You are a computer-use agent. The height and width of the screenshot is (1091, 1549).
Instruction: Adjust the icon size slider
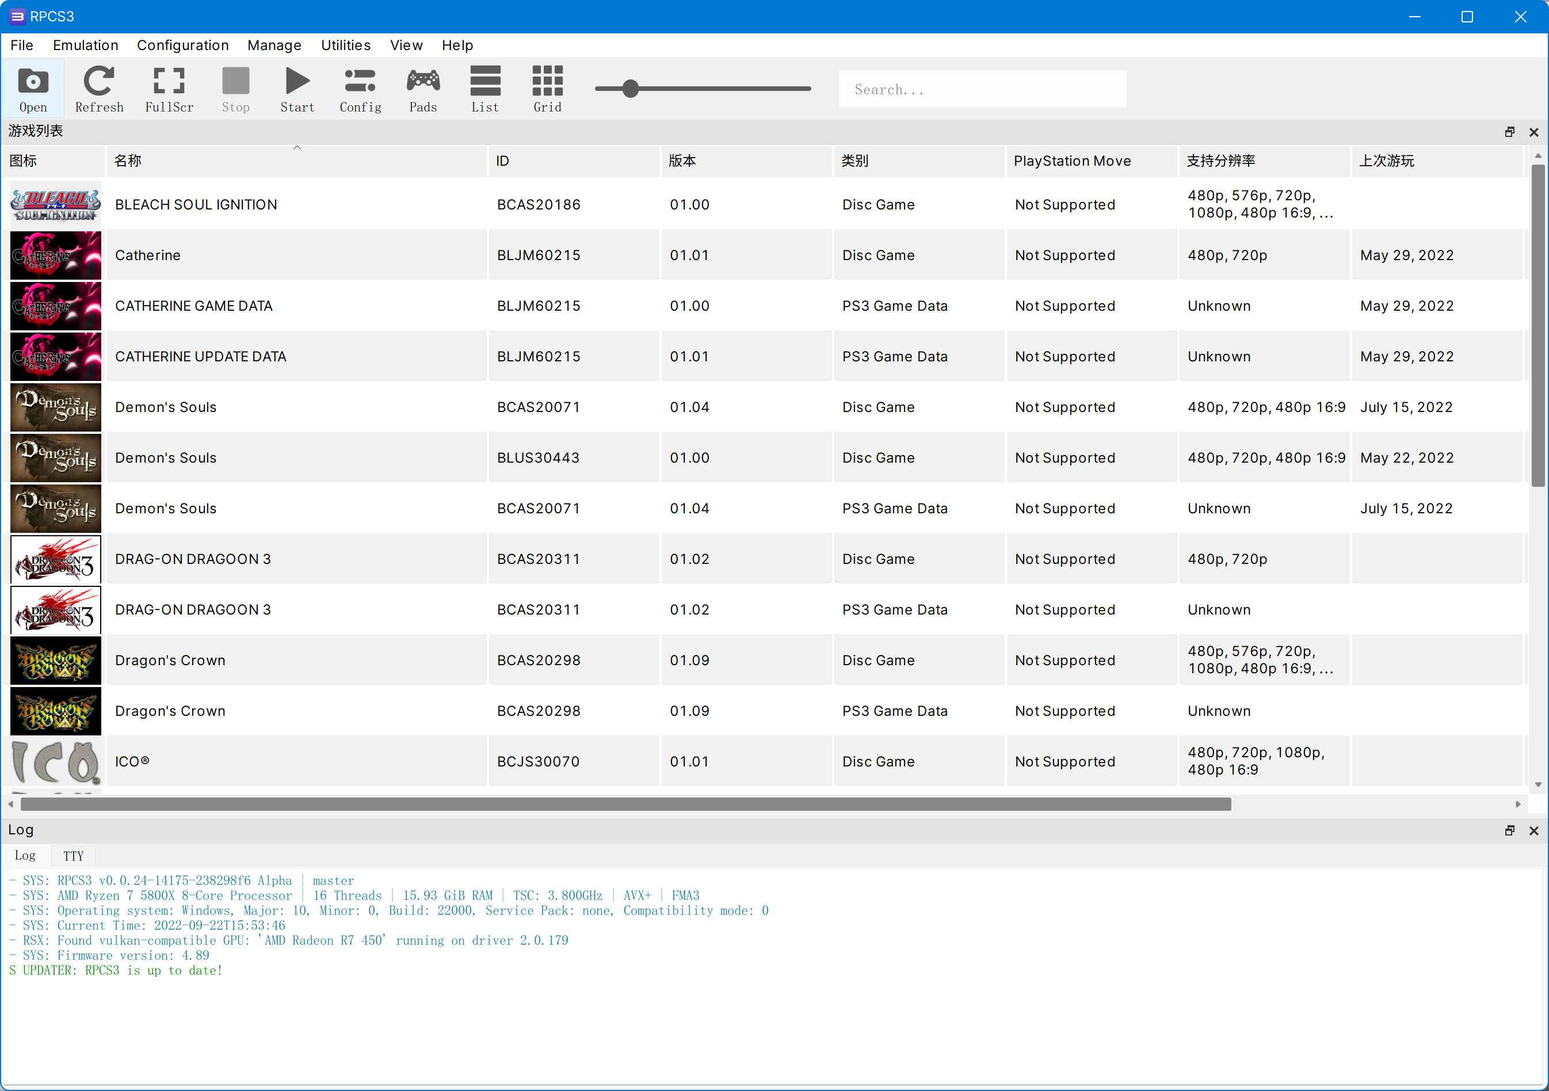(x=630, y=89)
